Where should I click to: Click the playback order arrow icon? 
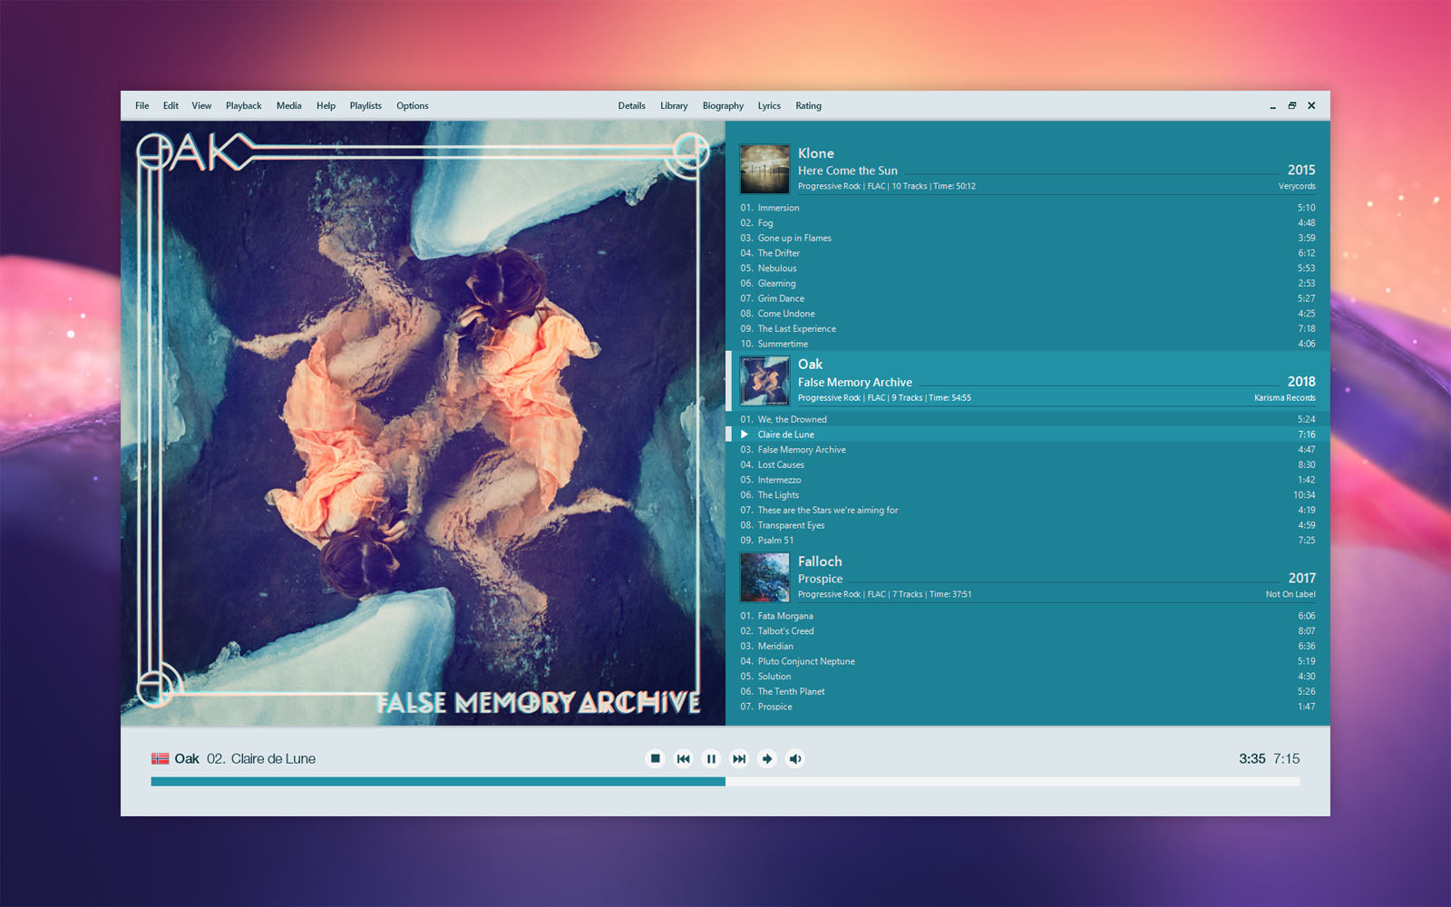pyautogui.click(x=767, y=758)
